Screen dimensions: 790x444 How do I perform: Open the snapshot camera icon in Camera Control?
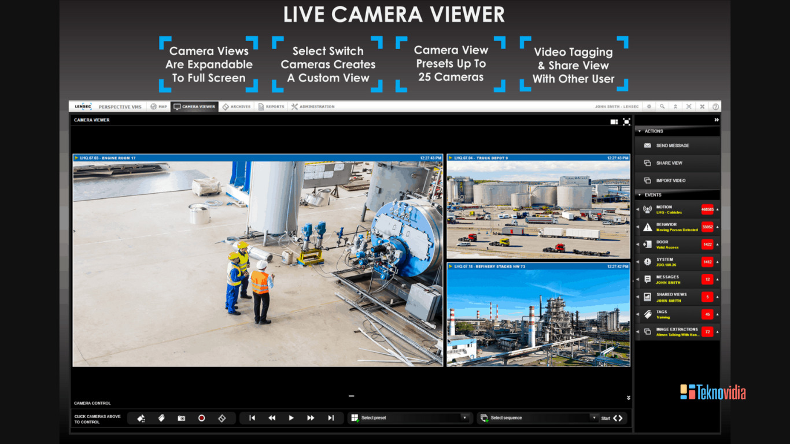(x=181, y=417)
